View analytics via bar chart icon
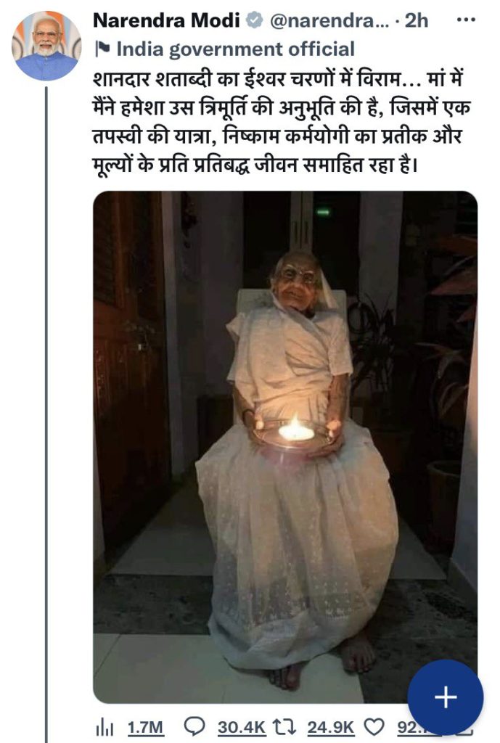The image size is (500, 743). (104, 726)
